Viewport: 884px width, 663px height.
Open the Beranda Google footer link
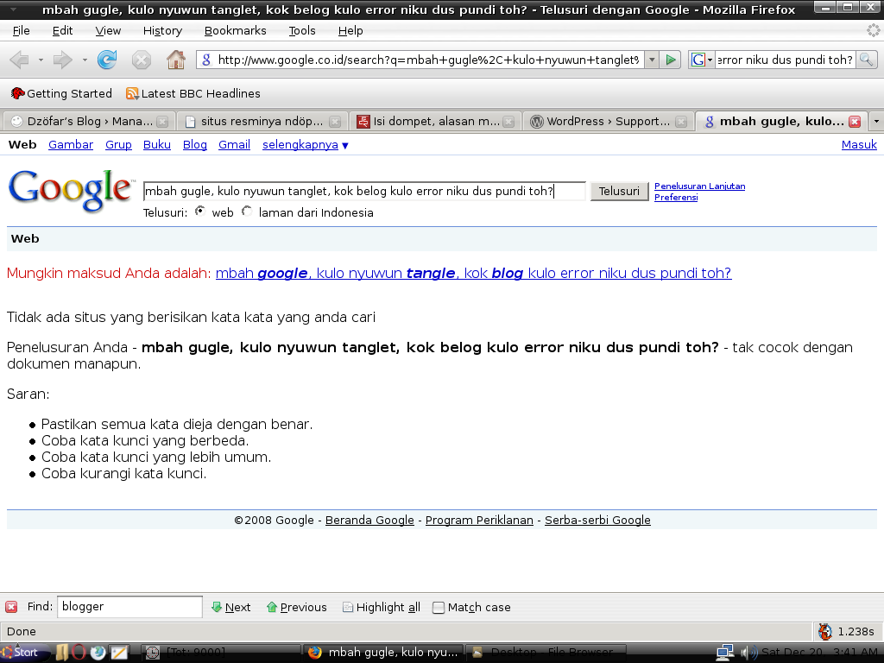369,520
